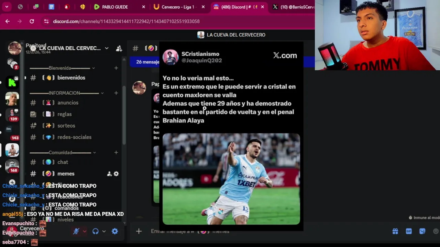Open the top Discord server avatar
Image resolution: width=440 pixels, height=247 pixels.
(14, 48)
